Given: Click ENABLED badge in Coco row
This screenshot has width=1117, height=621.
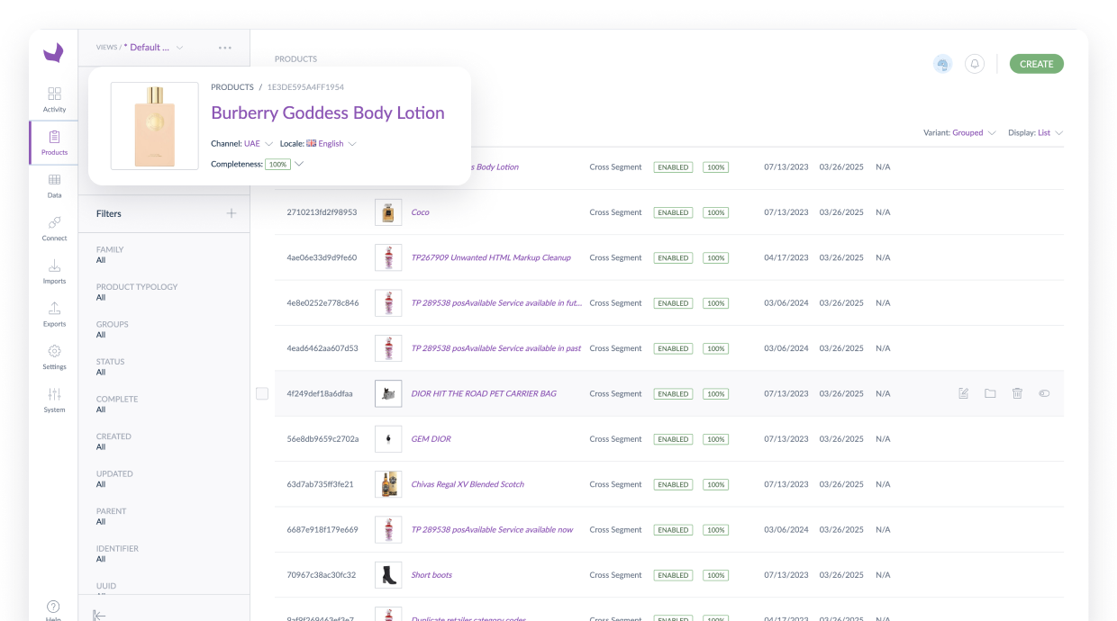Looking at the screenshot, I should 673,212.
